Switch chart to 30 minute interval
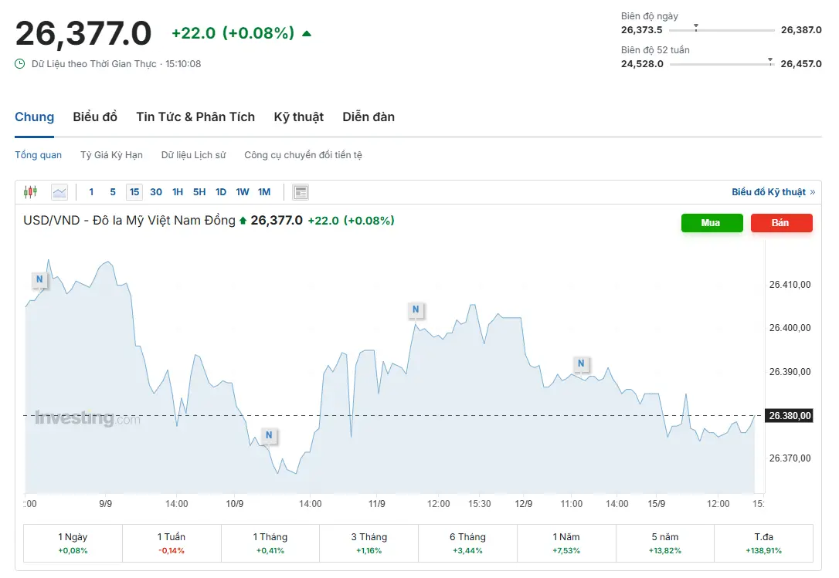This screenshot has width=839, height=578. pyautogui.click(x=156, y=192)
